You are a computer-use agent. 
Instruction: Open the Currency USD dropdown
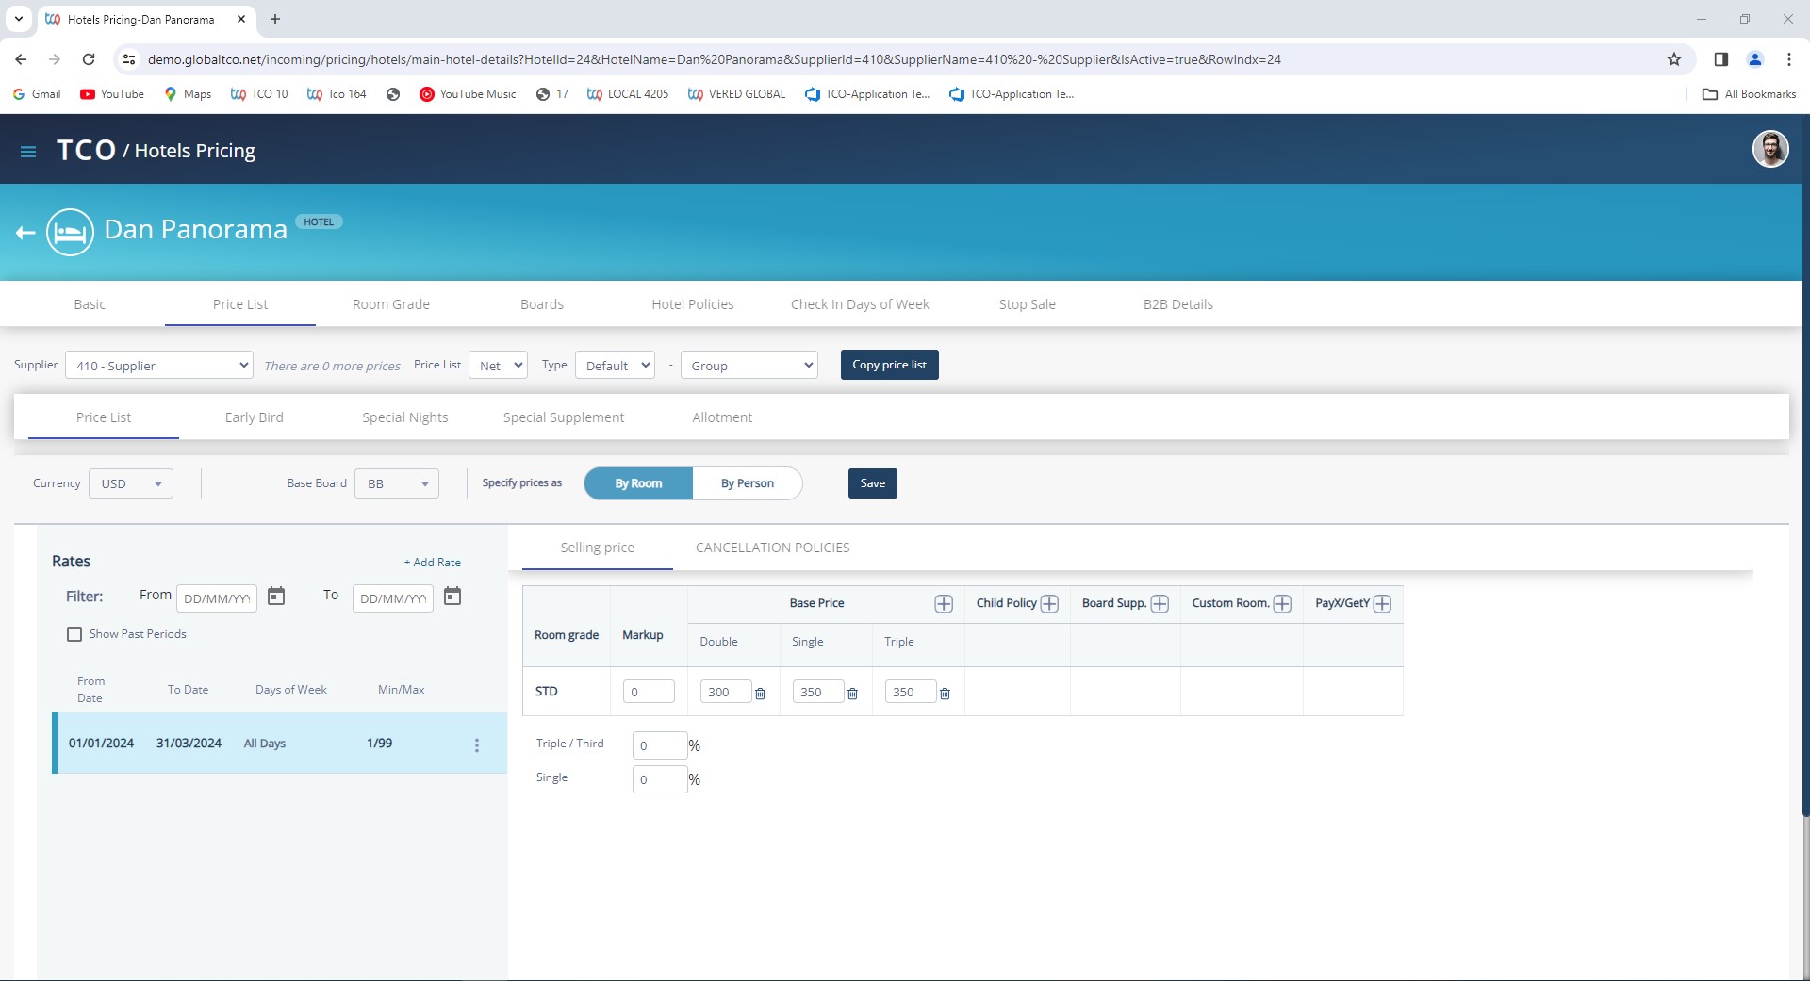[131, 483]
